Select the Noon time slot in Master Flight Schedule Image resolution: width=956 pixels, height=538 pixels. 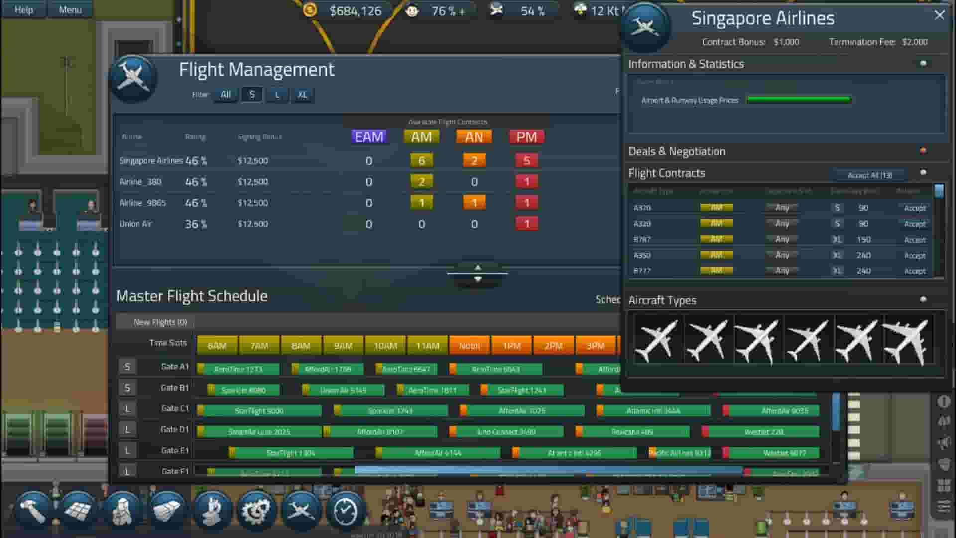(469, 345)
